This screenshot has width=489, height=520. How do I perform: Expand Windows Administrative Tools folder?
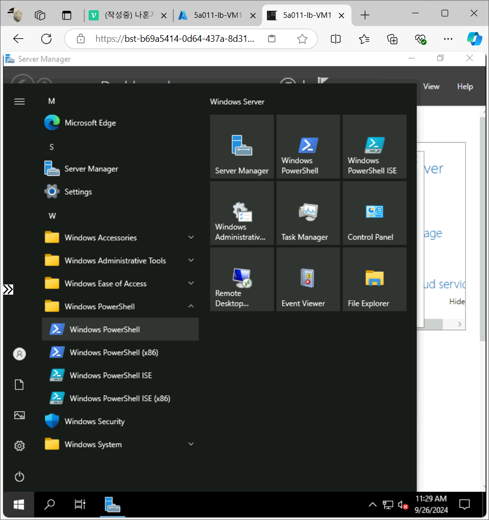click(120, 261)
